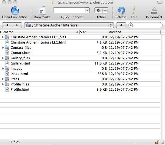Click the 11 files status text

click(14, 142)
